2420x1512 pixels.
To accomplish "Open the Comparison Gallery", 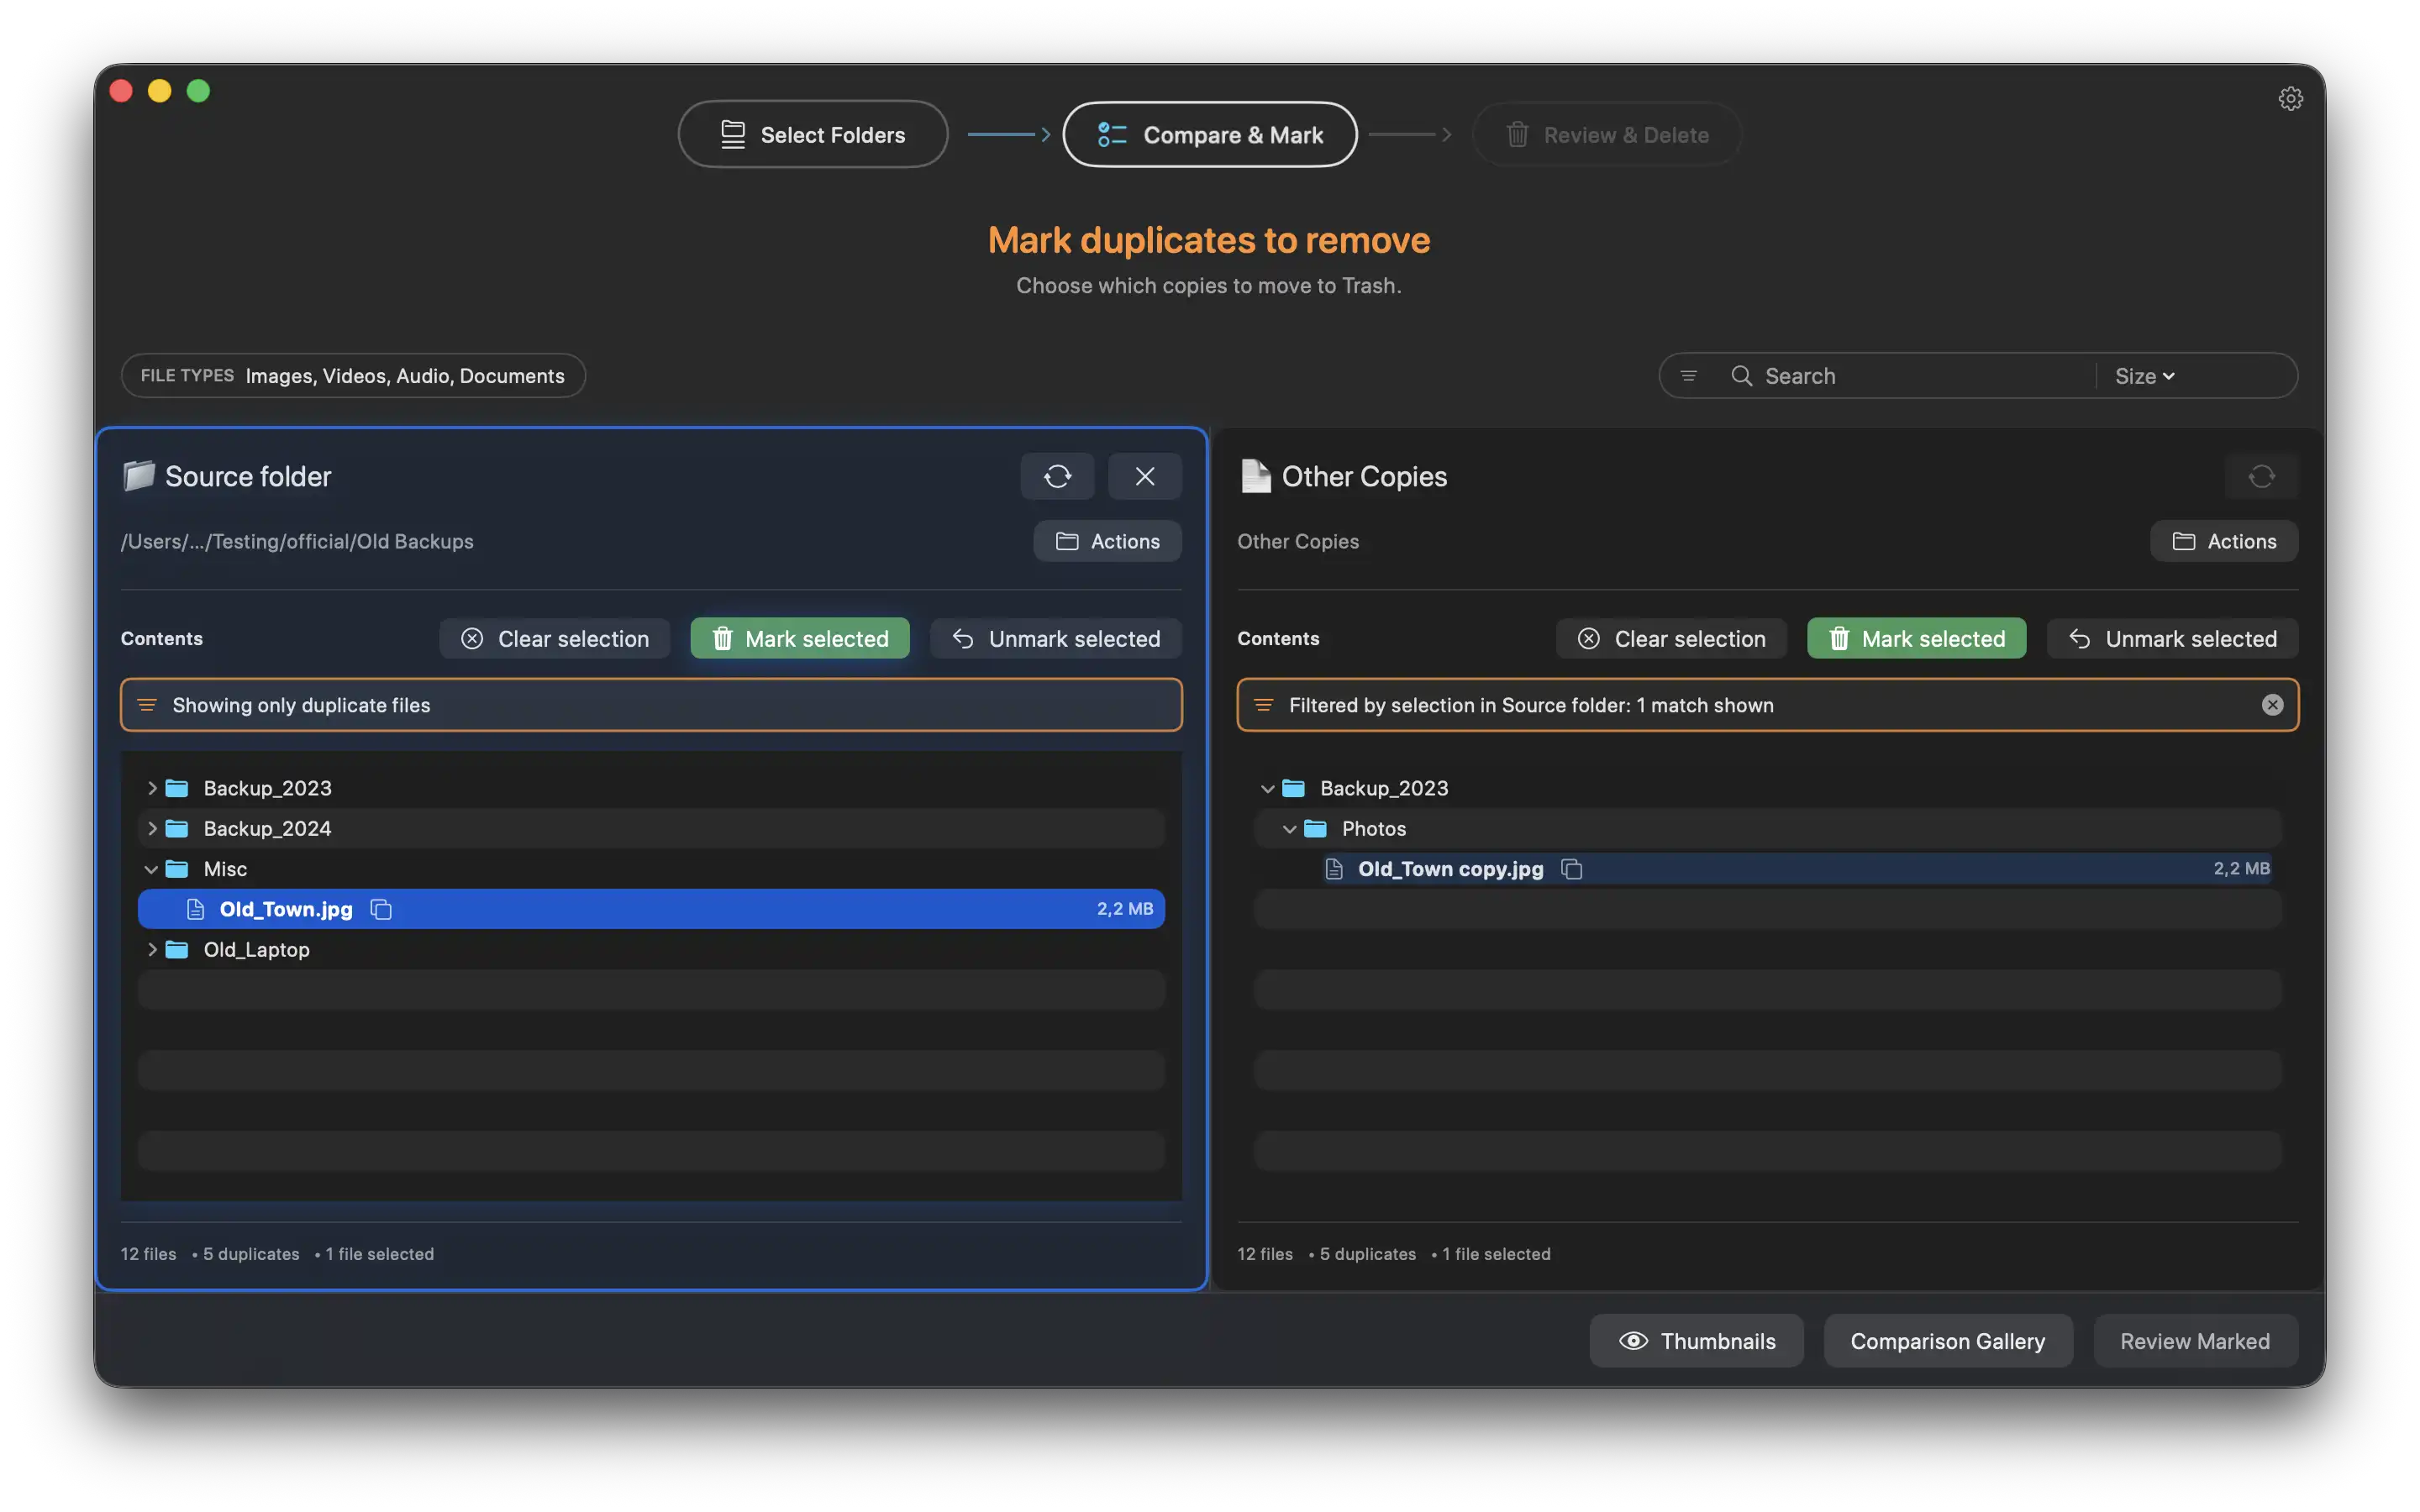I will tap(1947, 1341).
